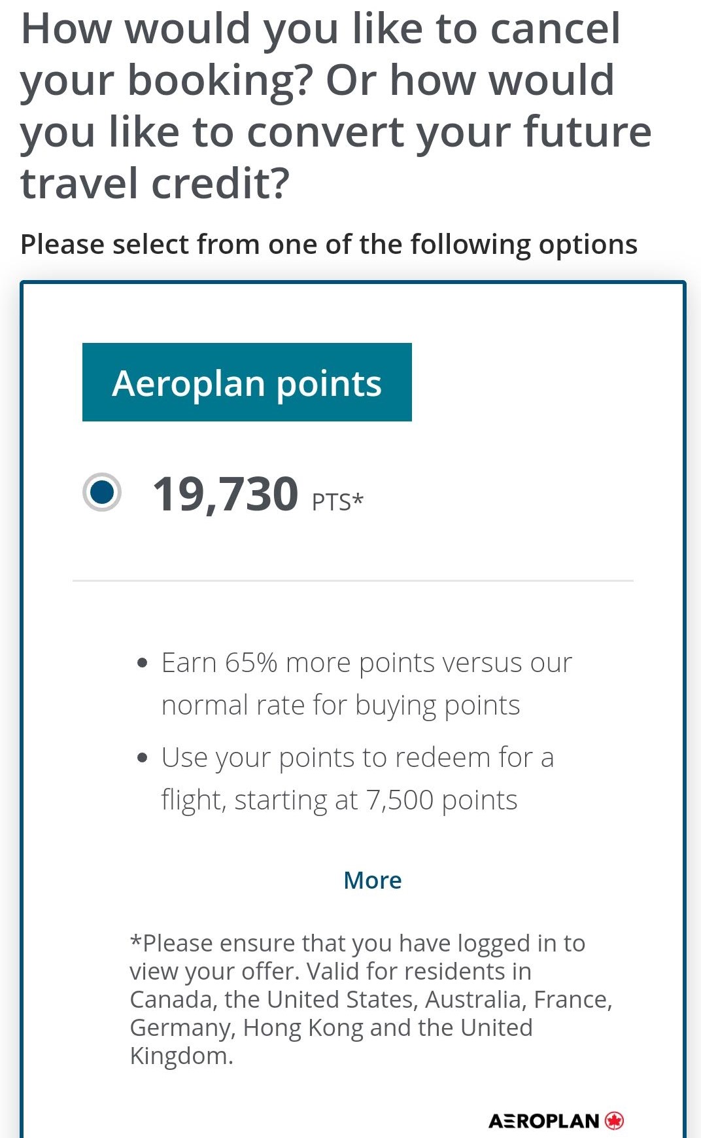This screenshot has height=1138, width=701.
Task: Click the Earn 65% more points text
Action: coord(366,663)
